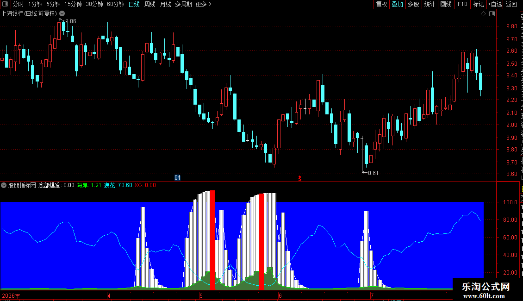Open dropdown beside 股朋指标网 indicator name
Viewport: 523px width, 301px height.
point(4,185)
